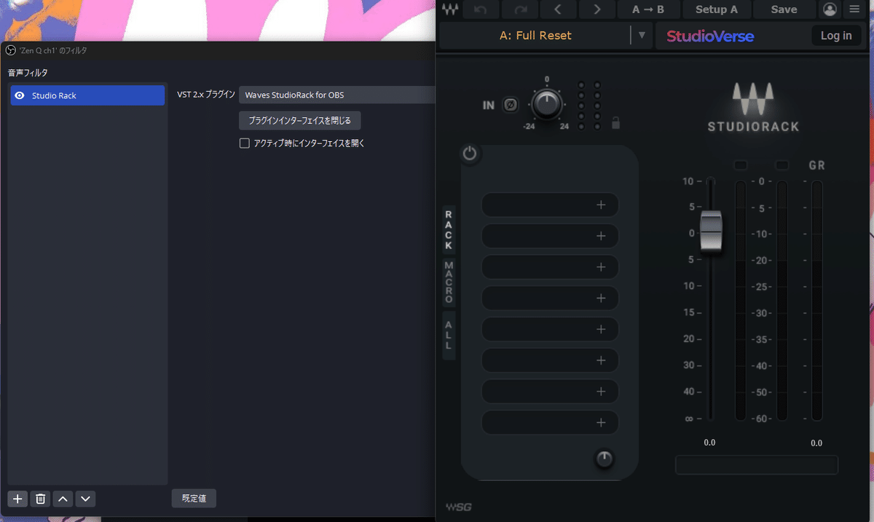Viewport: 874px width, 522px height.
Task: Move the filter down in the list
Action: [x=86, y=499]
